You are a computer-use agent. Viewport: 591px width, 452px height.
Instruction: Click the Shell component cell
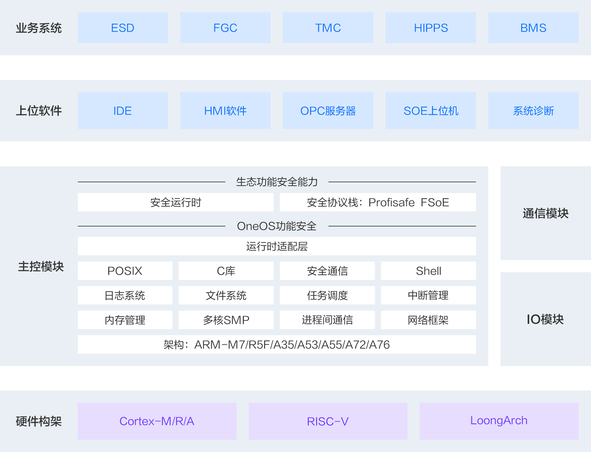428,271
